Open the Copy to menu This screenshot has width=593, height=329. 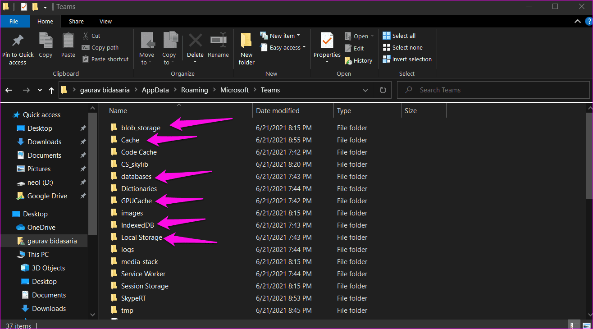[x=169, y=49]
